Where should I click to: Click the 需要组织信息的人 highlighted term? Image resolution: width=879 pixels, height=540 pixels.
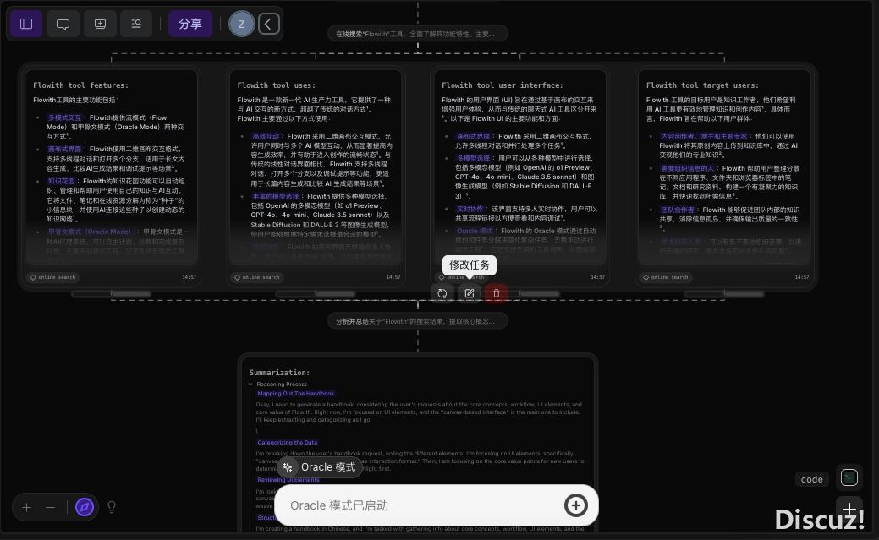[688, 168]
